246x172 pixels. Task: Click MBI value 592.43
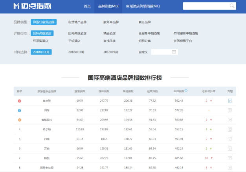pos(179,101)
